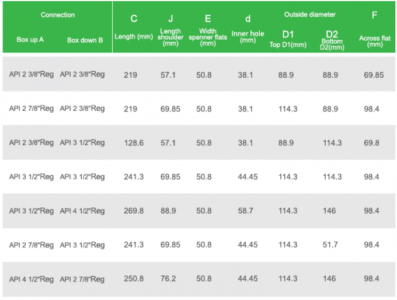397x300 pixels.
Task: Click the 128.6 length value cell
Action: 134,143
